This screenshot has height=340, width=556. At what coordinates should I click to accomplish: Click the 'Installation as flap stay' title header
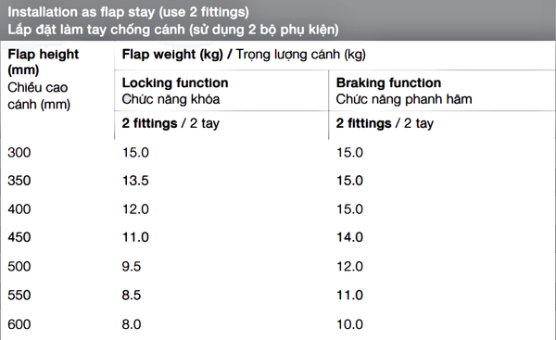coord(173,20)
